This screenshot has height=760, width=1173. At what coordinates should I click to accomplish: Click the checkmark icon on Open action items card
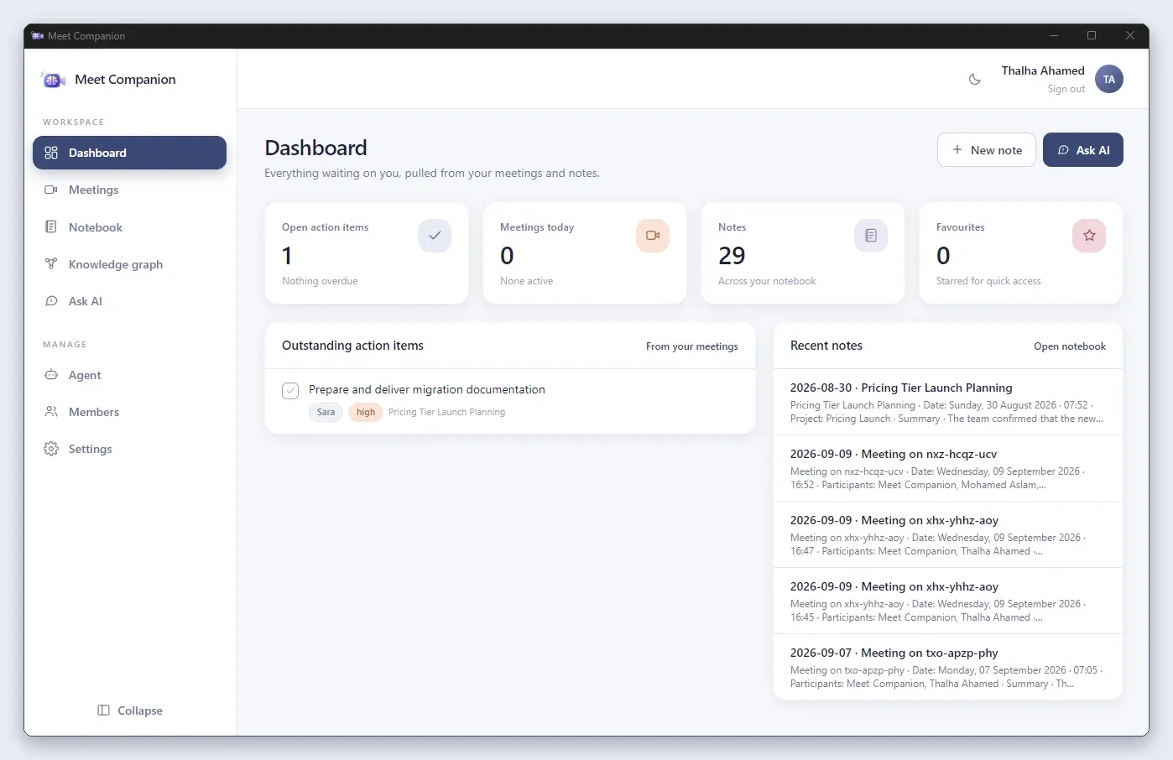[x=435, y=236]
